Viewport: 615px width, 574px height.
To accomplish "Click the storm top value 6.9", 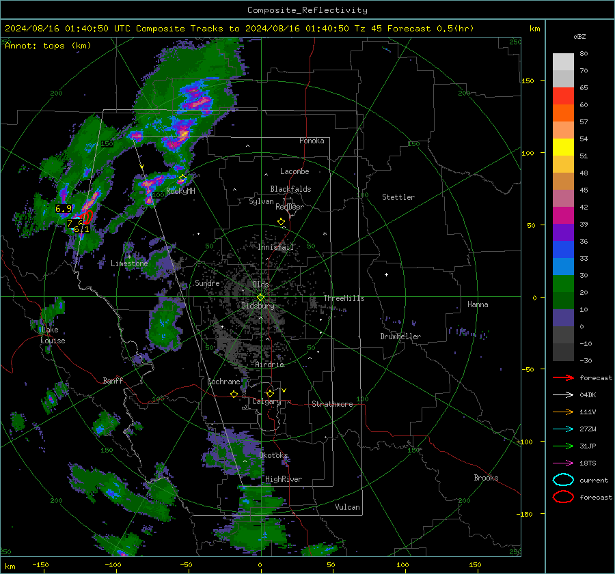I will pos(64,209).
